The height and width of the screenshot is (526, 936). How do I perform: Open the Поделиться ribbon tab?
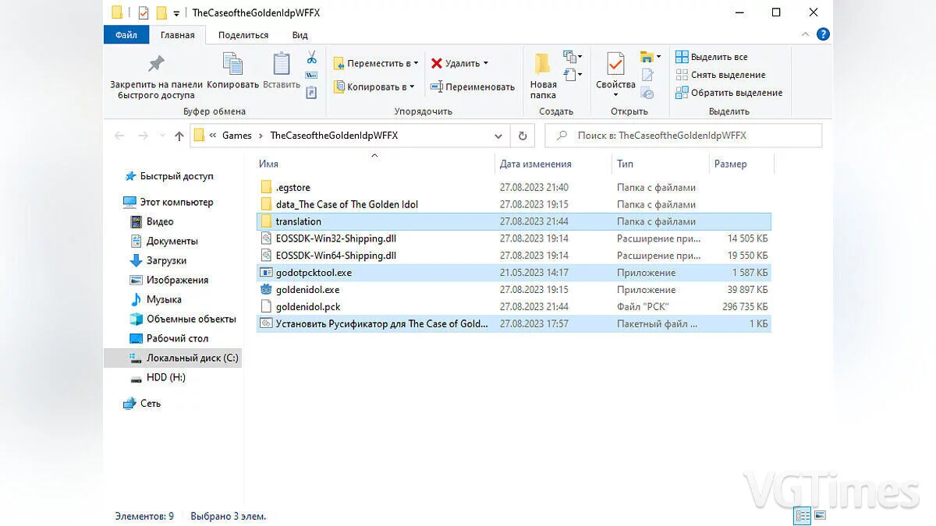click(x=243, y=35)
